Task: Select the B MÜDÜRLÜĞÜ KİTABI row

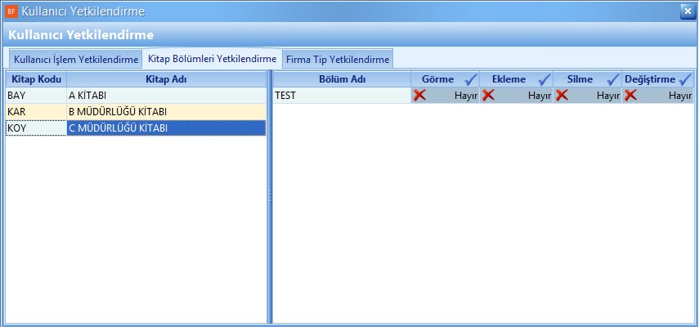Action: coord(166,111)
